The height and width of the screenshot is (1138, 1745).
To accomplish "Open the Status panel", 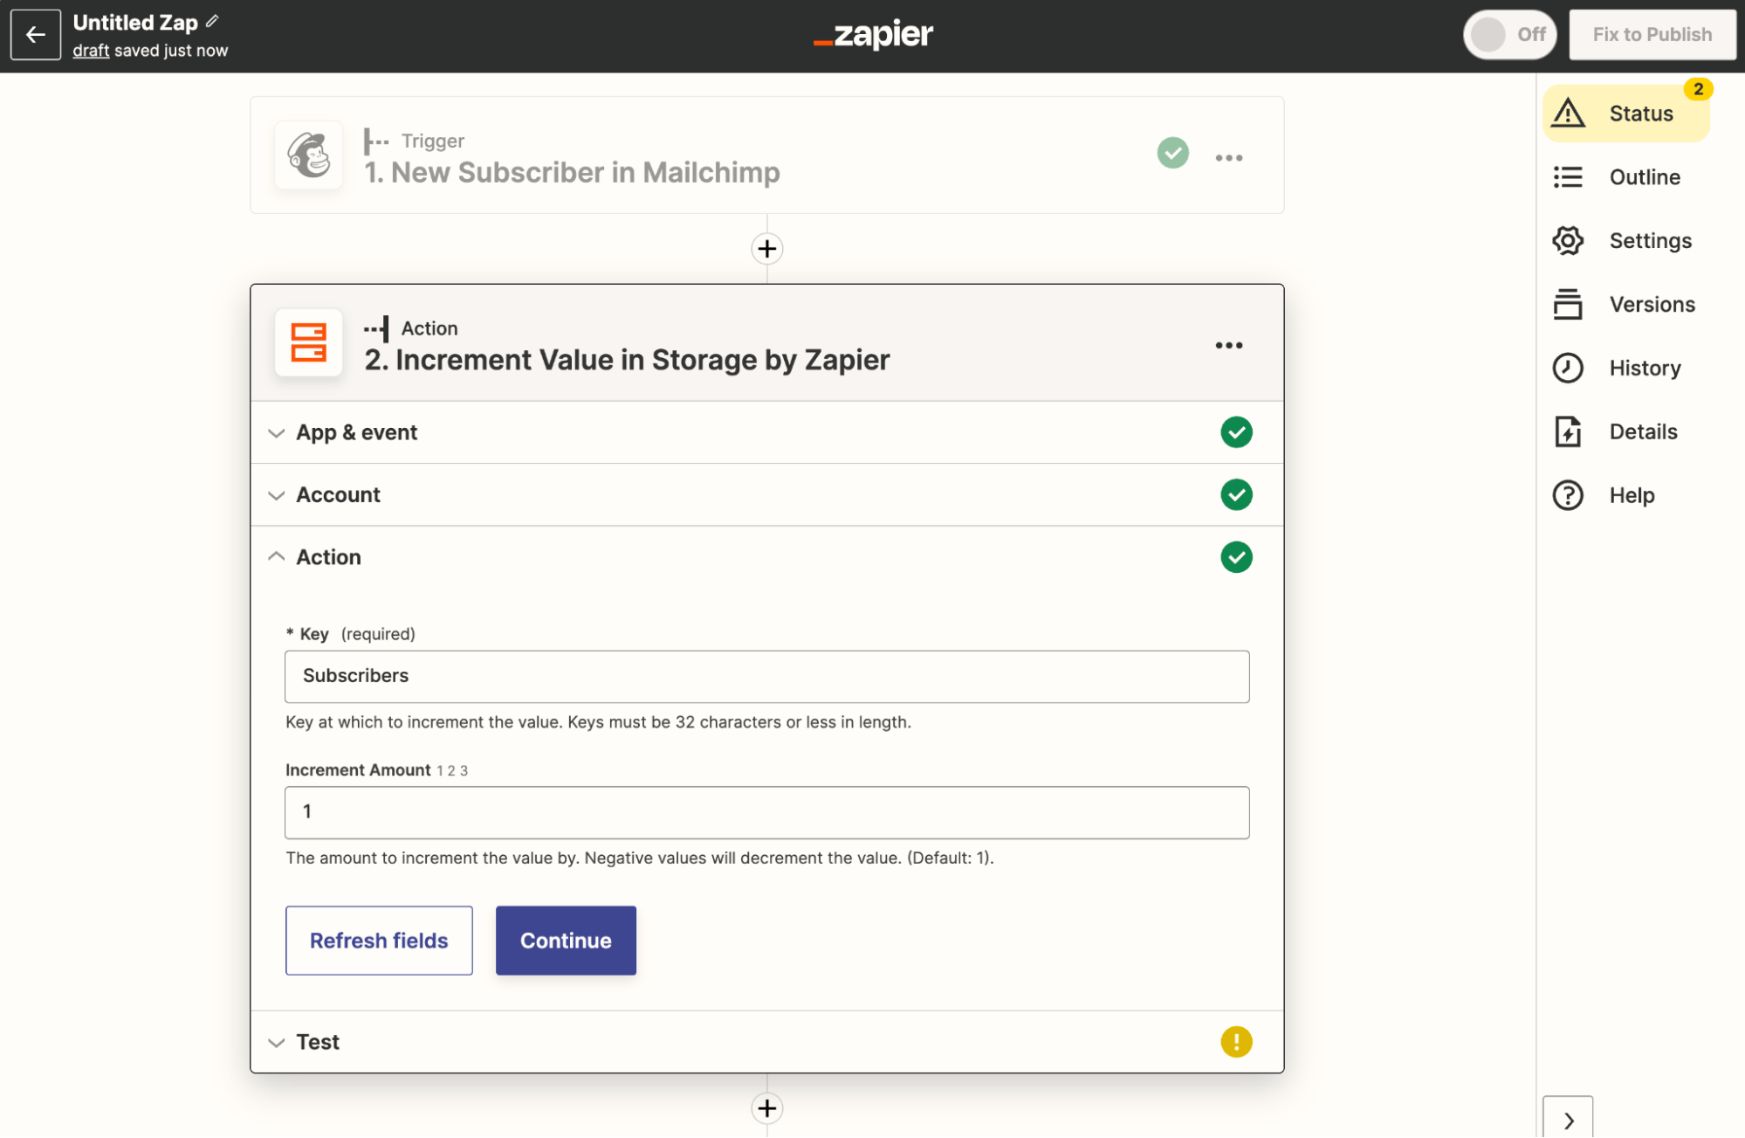I will point(1626,114).
